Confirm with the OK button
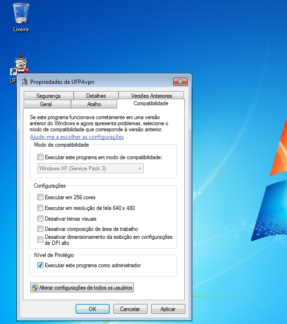This screenshot has width=287, height=324. point(92,309)
